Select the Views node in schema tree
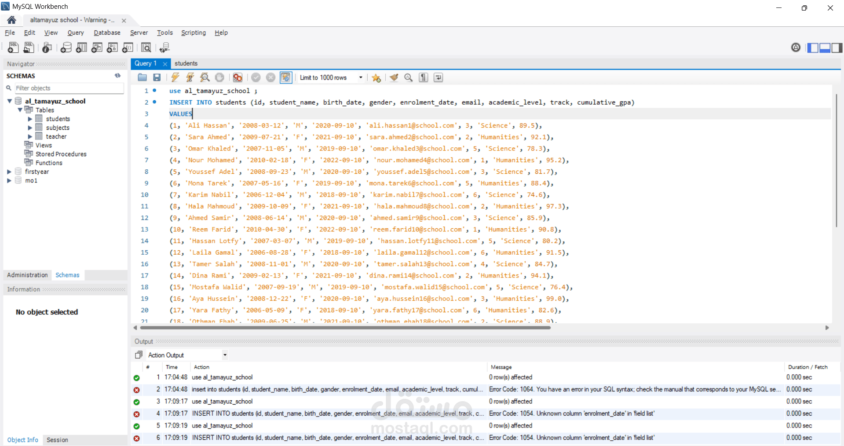Viewport: 844px width, 446px height. point(44,145)
